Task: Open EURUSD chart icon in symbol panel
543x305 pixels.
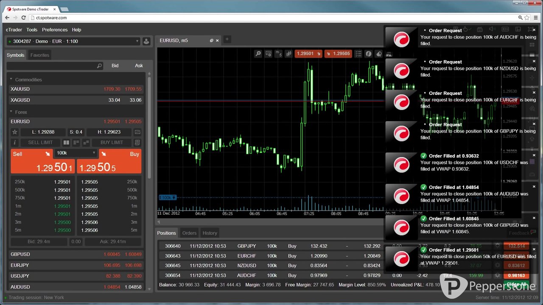Action: point(137,132)
